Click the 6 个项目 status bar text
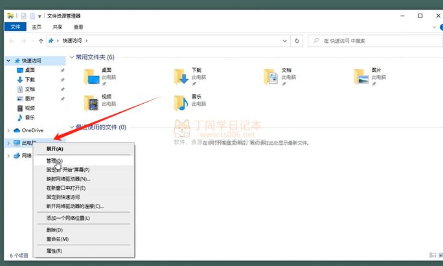443x266 pixels. pyautogui.click(x=19, y=256)
